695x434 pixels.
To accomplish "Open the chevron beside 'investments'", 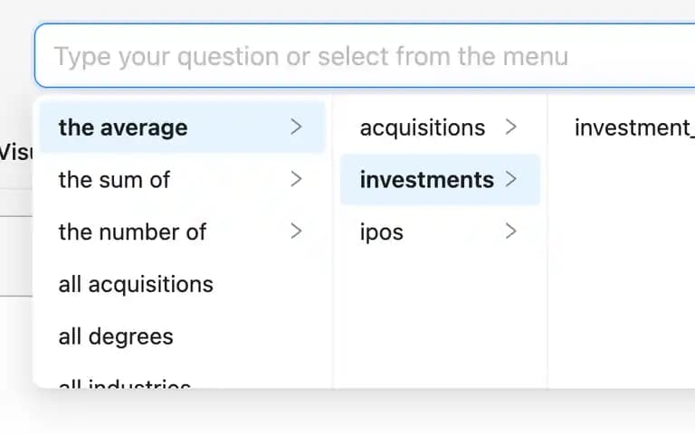I will tap(511, 179).
